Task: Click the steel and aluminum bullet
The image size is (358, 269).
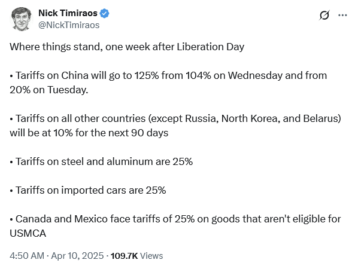Action: click(101, 161)
